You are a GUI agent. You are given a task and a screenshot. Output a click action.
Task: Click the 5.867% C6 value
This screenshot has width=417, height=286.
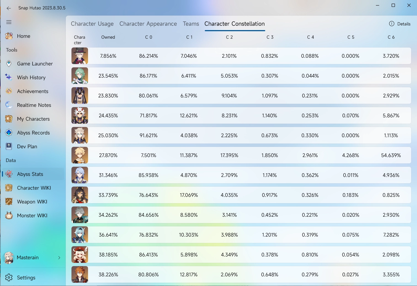391,116
